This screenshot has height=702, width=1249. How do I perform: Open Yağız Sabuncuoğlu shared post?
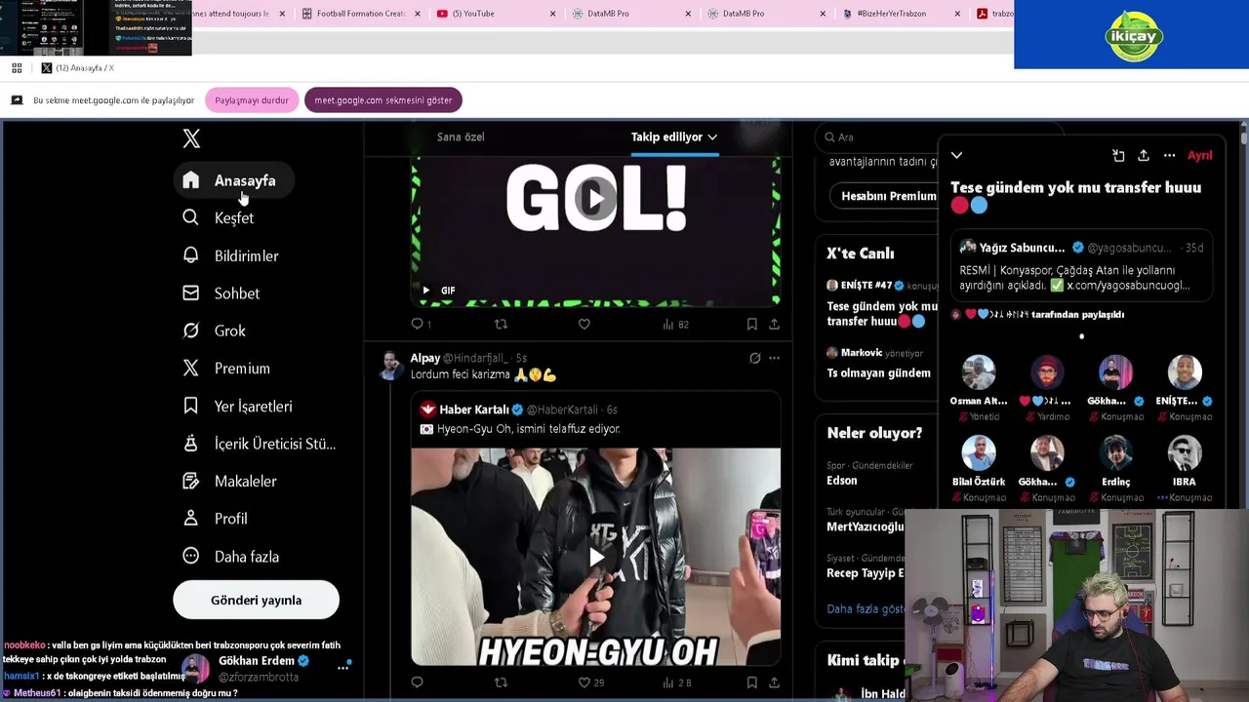pos(1081,266)
